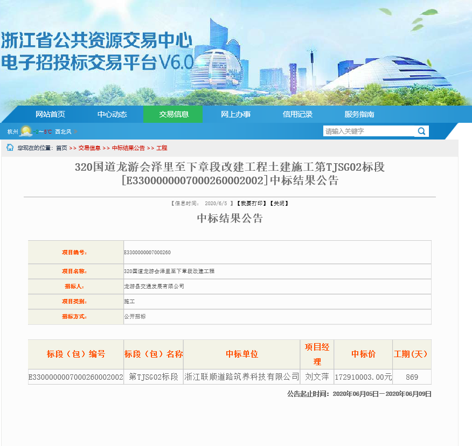Click the 关闭 close link
472x446 pixels.
point(279,204)
